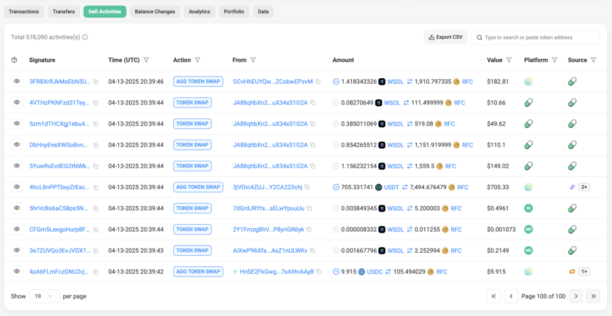Toggle eye view for row 5zm1dTHCXgj1ebu4
This screenshot has height=316, width=612.
coord(17,123)
